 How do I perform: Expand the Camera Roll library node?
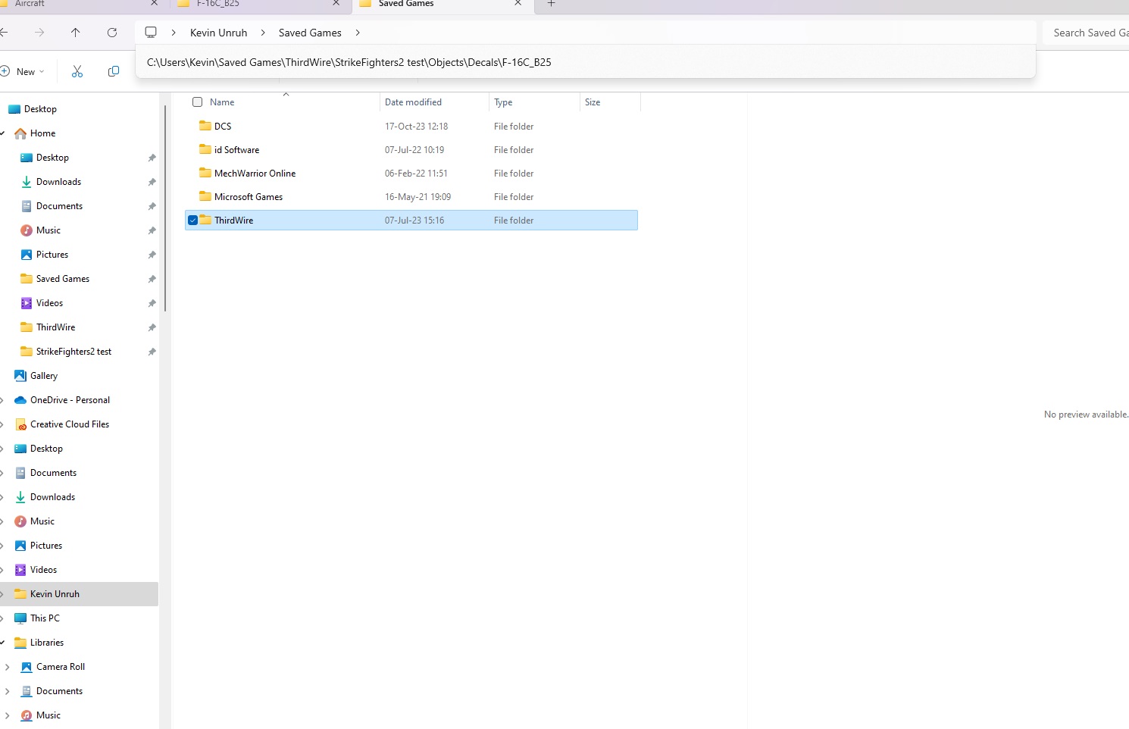coord(7,667)
